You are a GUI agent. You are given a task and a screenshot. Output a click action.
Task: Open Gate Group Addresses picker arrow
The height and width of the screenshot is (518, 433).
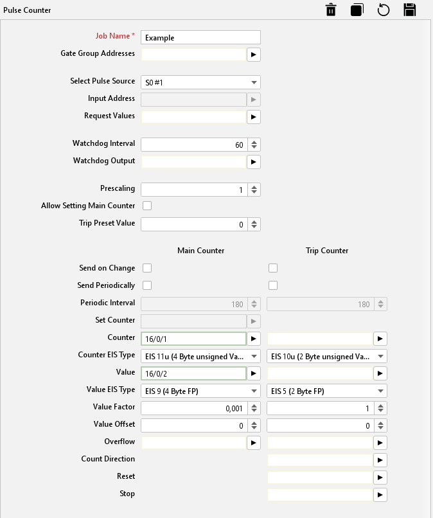click(254, 55)
